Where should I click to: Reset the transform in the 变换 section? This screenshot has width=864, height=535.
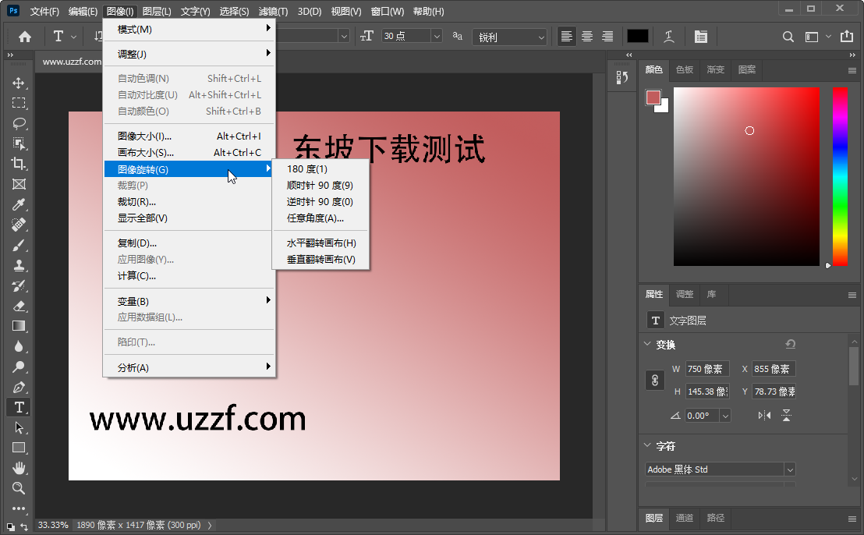pyautogui.click(x=790, y=344)
